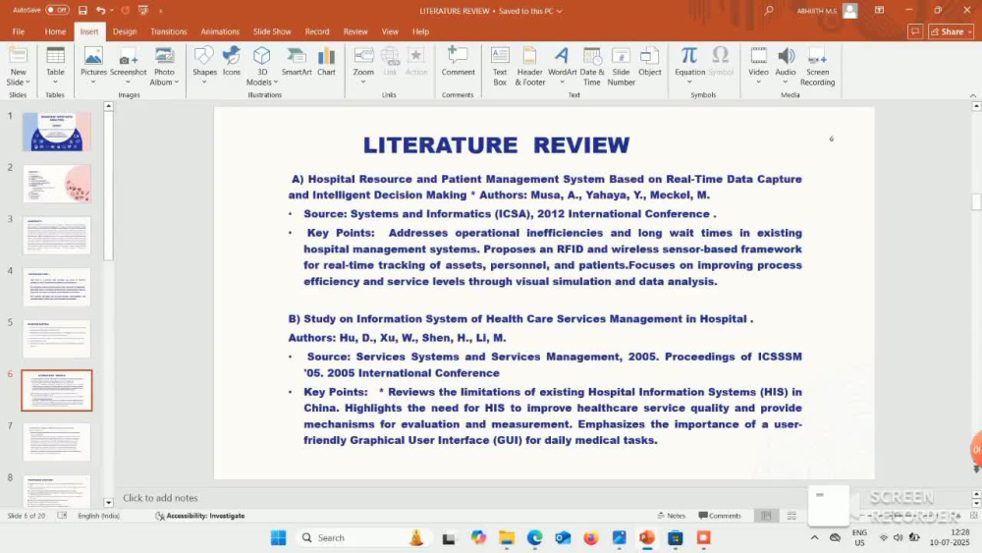Insert an Object
982x553 pixels.
click(649, 61)
